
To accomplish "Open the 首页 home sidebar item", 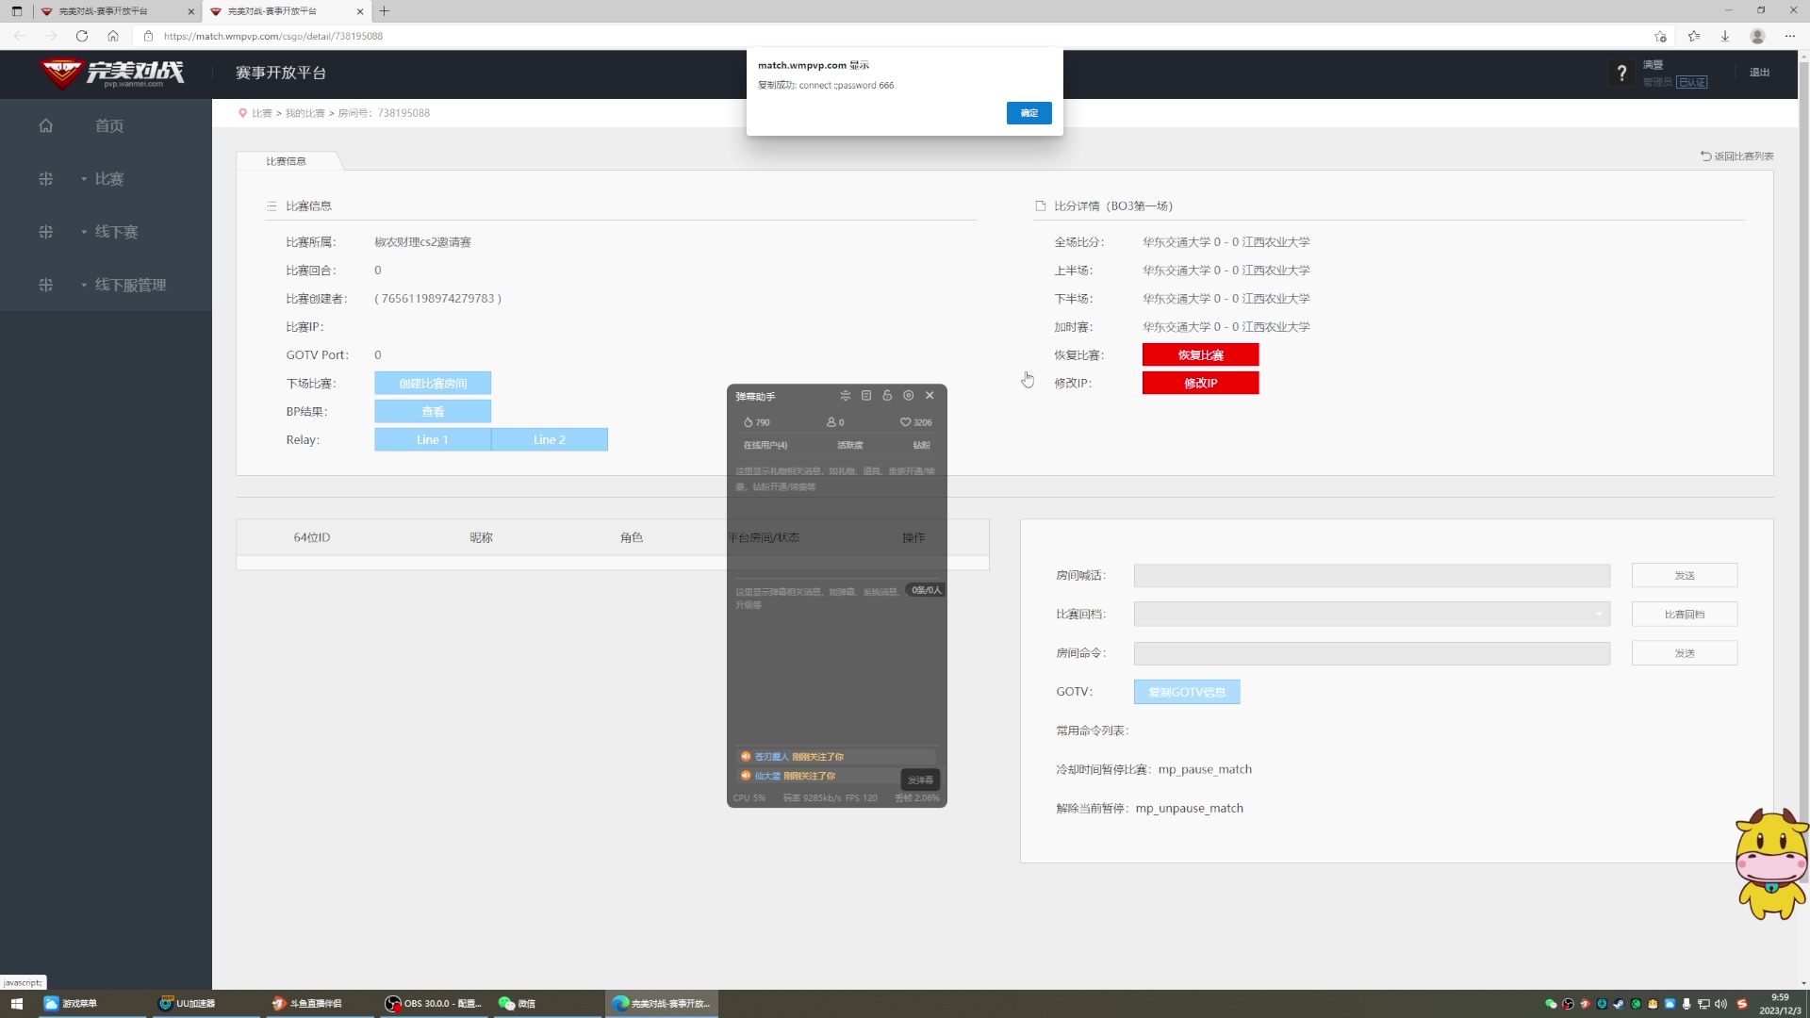I will click(x=106, y=125).
